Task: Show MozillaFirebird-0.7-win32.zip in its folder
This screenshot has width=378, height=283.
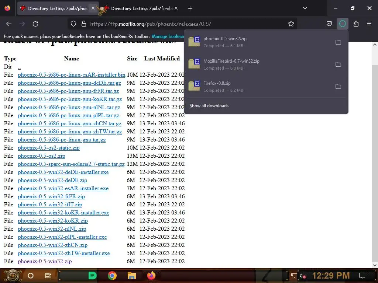Action: click(x=338, y=64)
